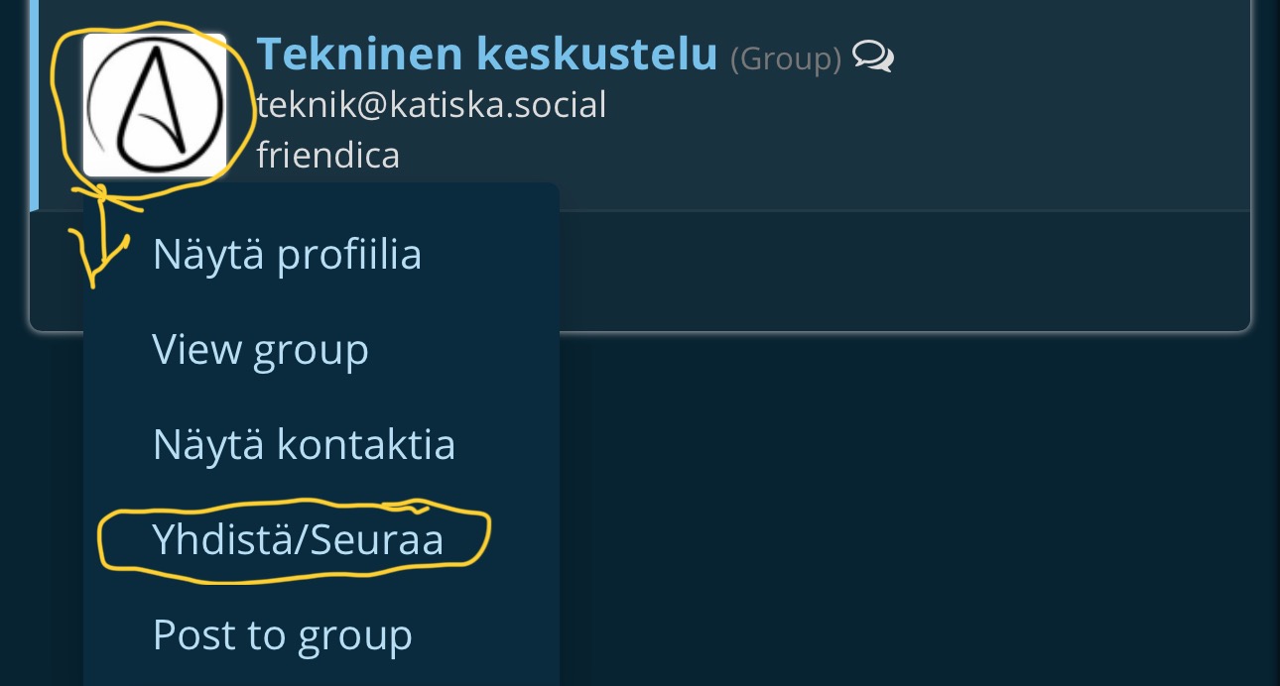Click the card footer area right of the menu

(x=893, y=270)
